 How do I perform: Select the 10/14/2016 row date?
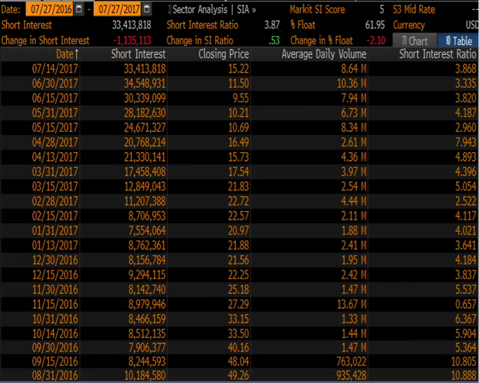(x=55, y=334)
